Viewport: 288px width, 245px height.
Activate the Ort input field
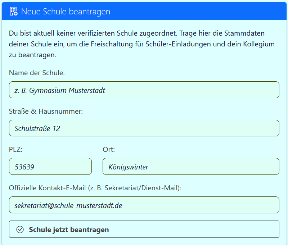(x=191, y=167)
